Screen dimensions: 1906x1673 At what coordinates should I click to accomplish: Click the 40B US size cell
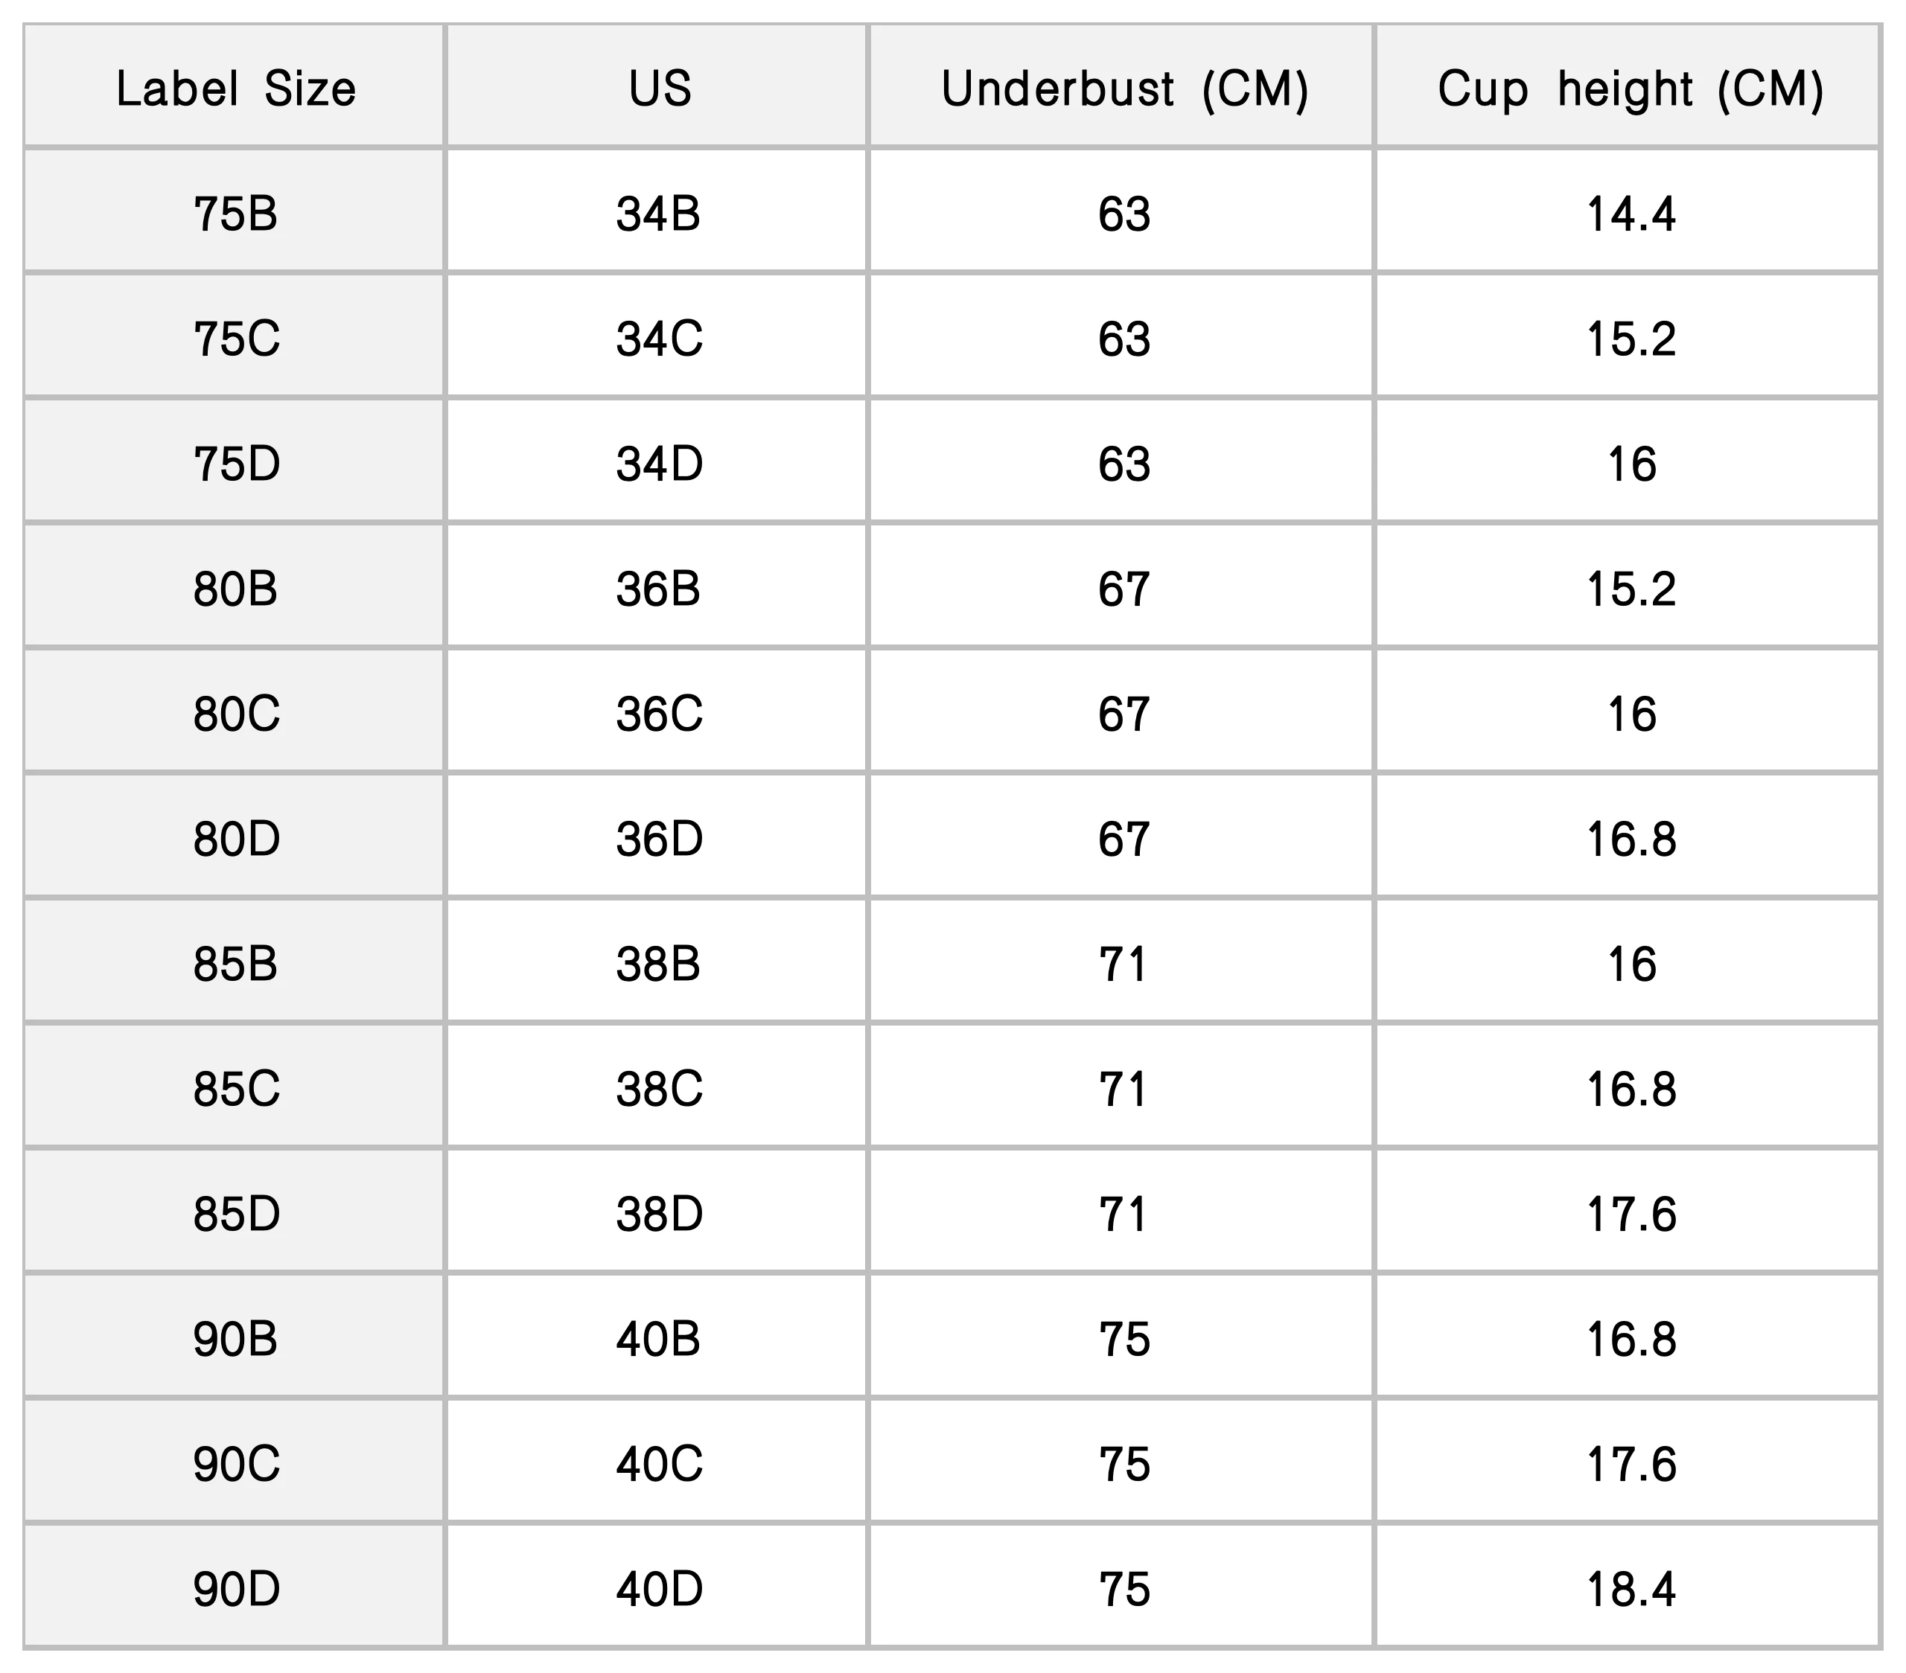tap(659, 1340)
